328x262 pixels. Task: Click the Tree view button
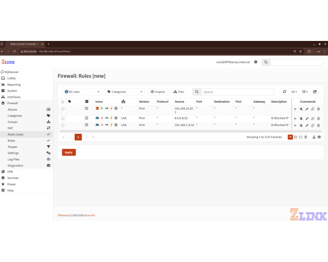click(178, 92)
